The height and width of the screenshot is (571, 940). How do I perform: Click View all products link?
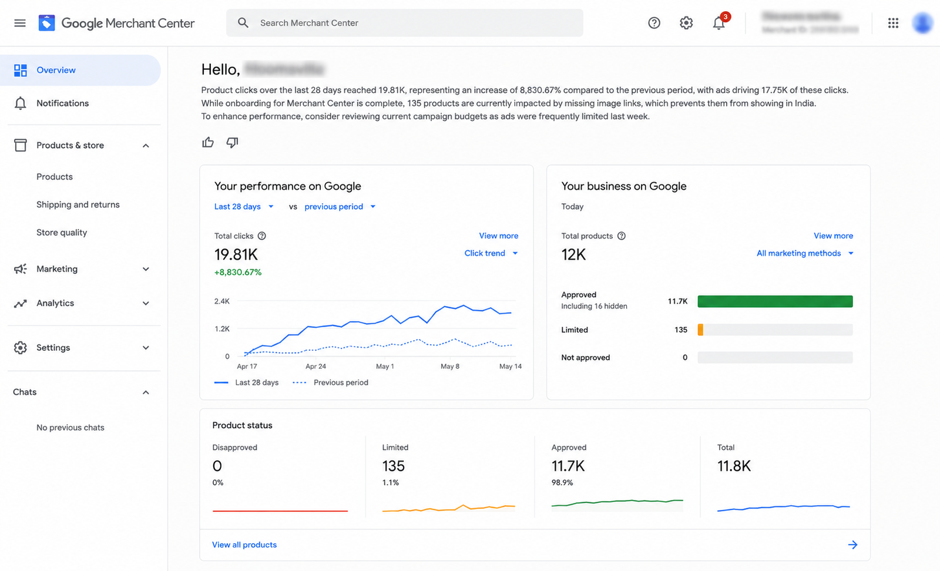(x=244, y=545)
